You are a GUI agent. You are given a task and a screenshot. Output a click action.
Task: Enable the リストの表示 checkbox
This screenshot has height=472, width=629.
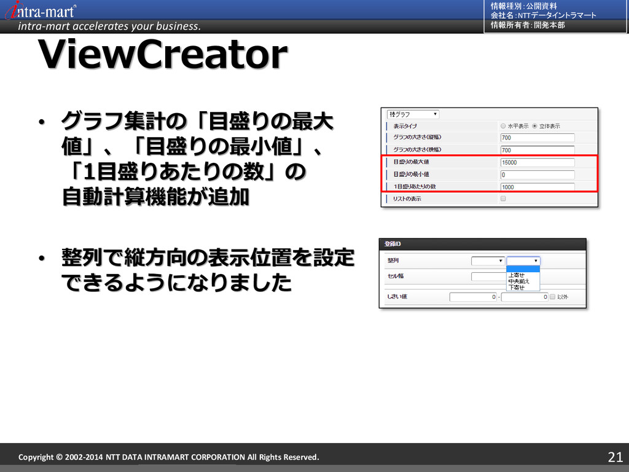pyautogui.click(x=503, y=199)
